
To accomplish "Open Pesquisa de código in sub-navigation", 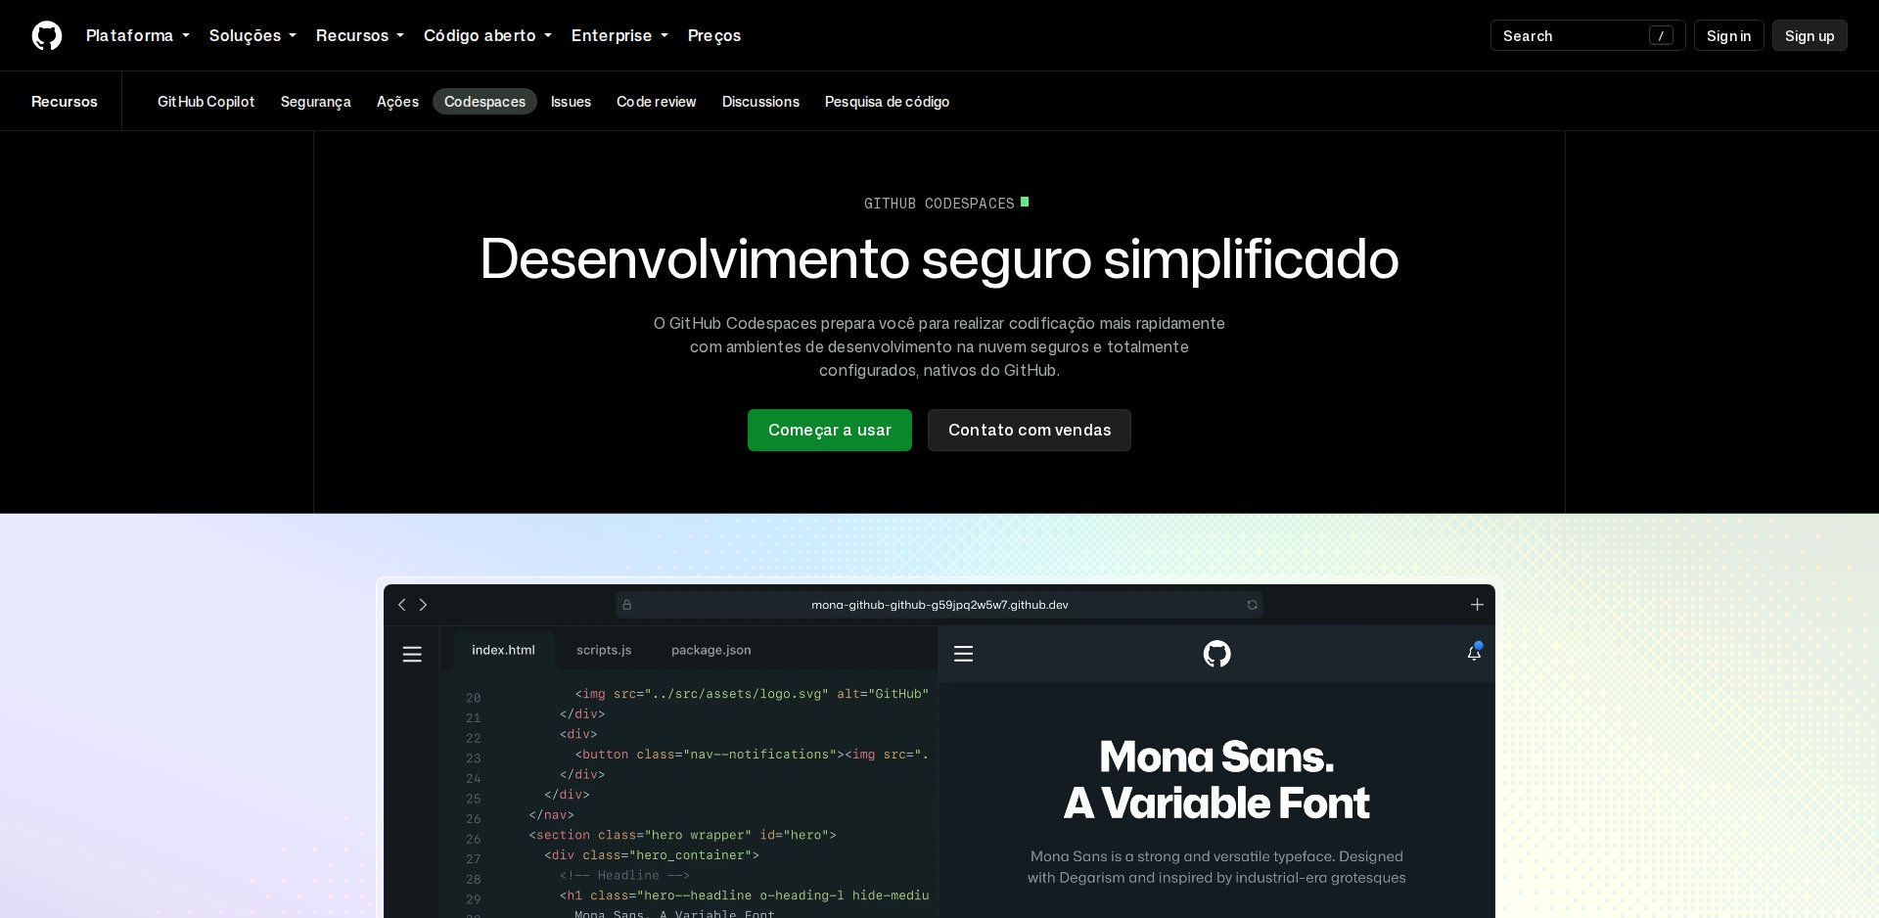I will coord(887,102).
